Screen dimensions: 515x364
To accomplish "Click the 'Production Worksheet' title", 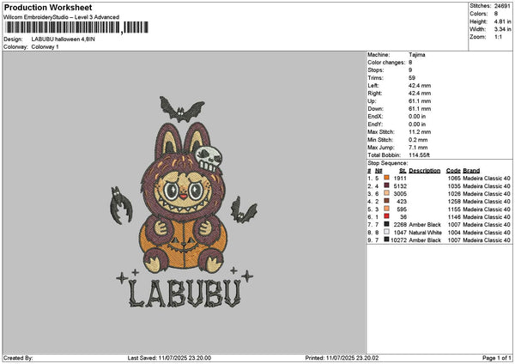I will coord(48,7).
